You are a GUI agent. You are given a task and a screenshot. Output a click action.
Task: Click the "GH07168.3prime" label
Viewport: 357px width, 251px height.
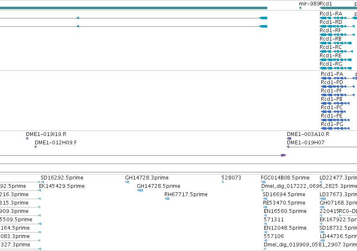(x=338, y=203)
